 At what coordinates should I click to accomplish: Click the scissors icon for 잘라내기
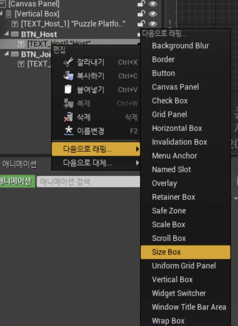click(68, 62)
